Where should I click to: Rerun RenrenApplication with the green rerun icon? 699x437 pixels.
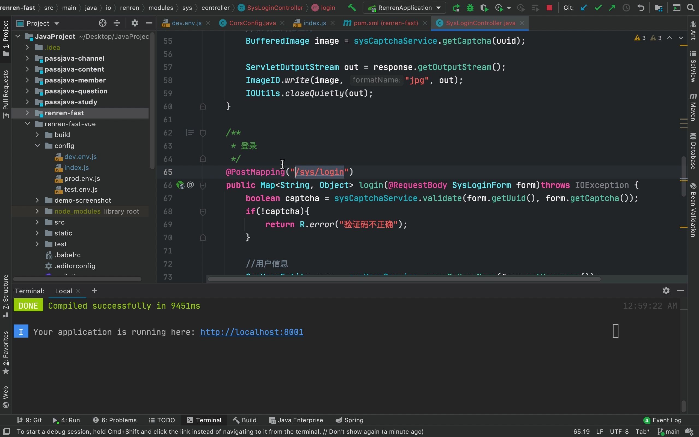click(456, 8)
